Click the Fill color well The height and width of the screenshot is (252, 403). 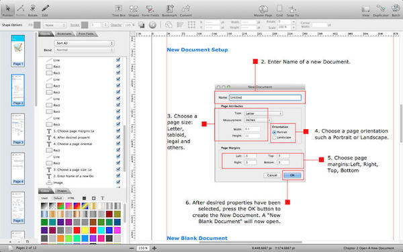click(x=37, y=25)
